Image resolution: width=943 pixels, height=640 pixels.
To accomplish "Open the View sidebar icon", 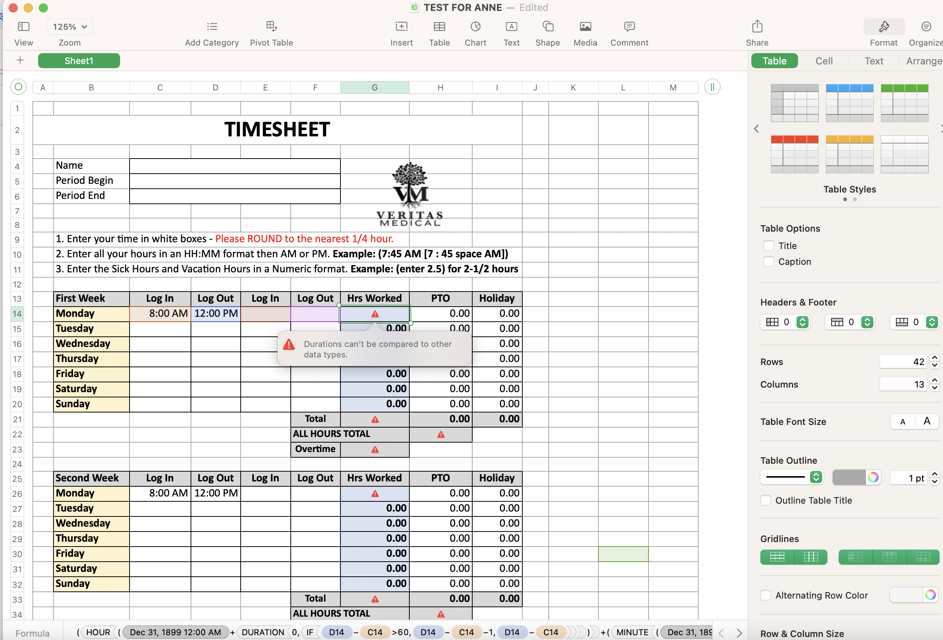I will [x=23, y=27].
